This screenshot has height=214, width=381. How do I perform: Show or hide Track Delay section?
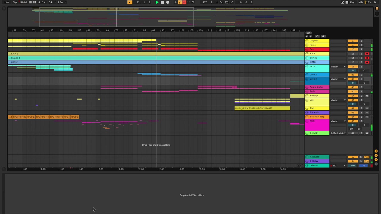coord(376,164)
